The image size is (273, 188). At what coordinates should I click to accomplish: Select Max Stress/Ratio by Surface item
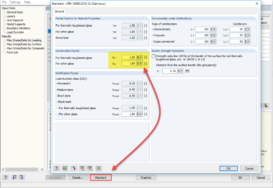click(24, 44)
